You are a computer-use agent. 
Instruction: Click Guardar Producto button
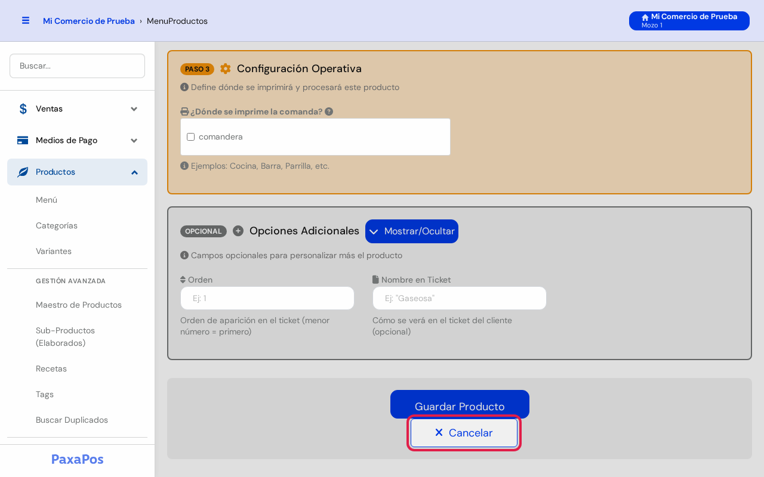(460, 404)
